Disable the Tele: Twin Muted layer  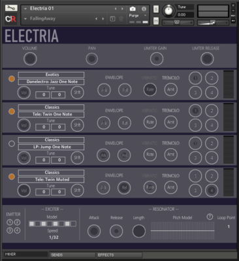pyautogui.click(x=12, y=176)
